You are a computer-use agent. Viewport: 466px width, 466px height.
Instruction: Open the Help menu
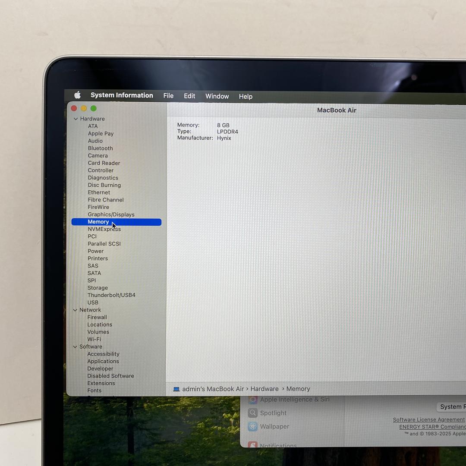[x=246, y=97]
